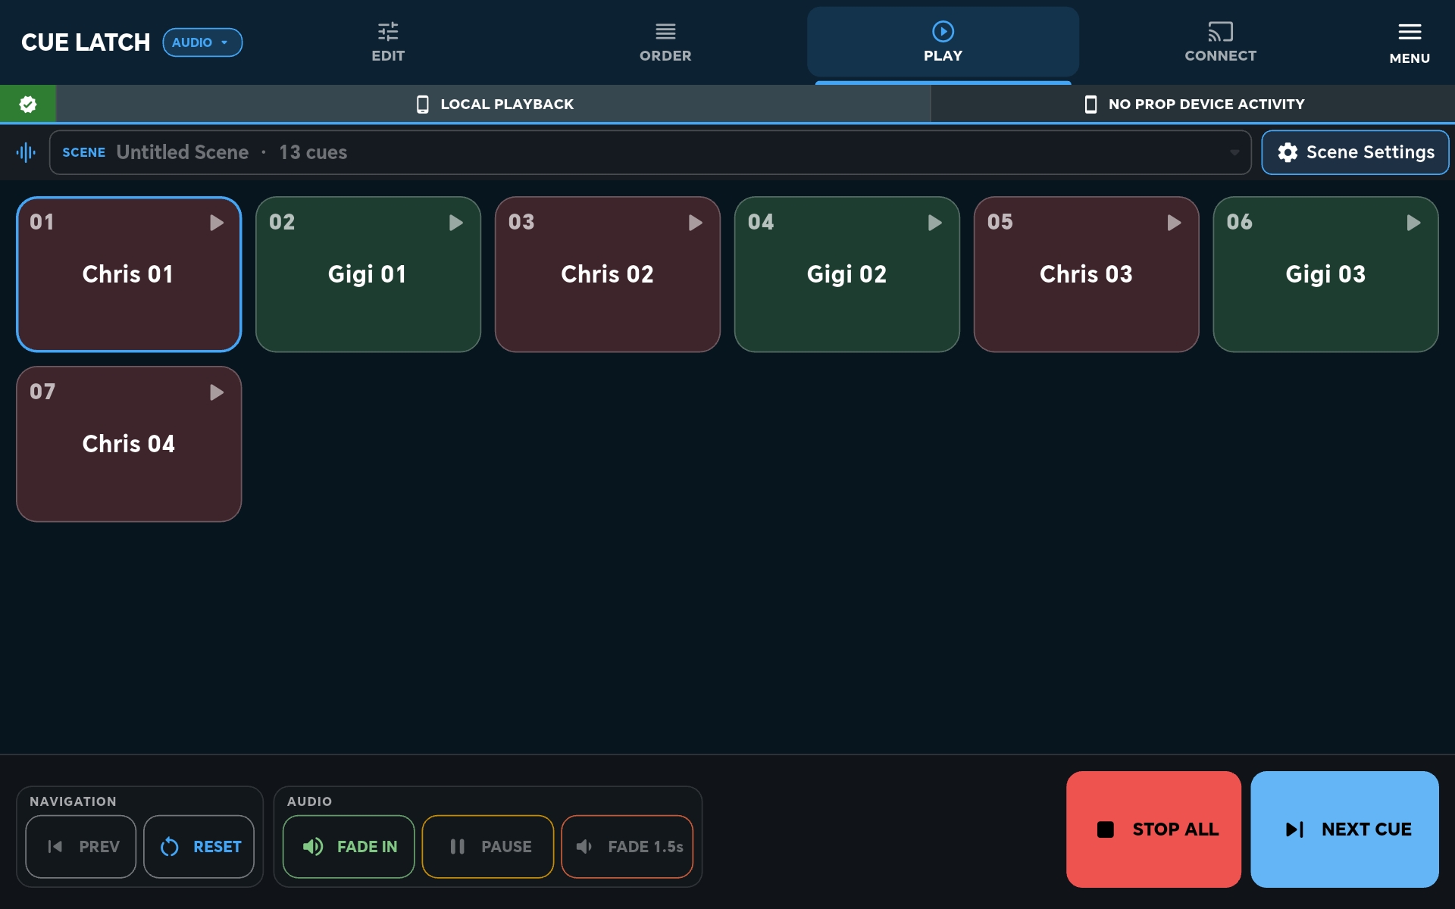Click the audio waveform icon beside the scene selector

[x=26, y=152]
